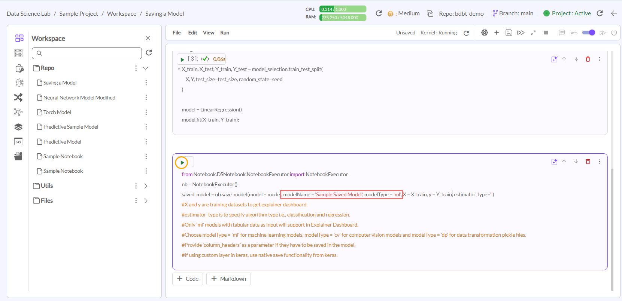Click the run all cells icon
The height and width of the screenshot is (301, 622).
pyautogui.click(x=521, y=33)
